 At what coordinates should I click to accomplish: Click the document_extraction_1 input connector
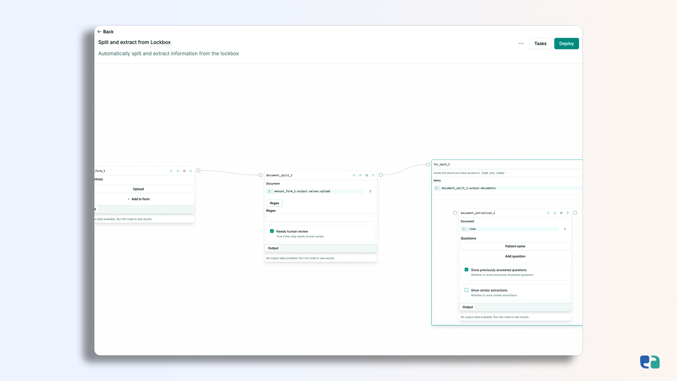click(x=455, y=213)
